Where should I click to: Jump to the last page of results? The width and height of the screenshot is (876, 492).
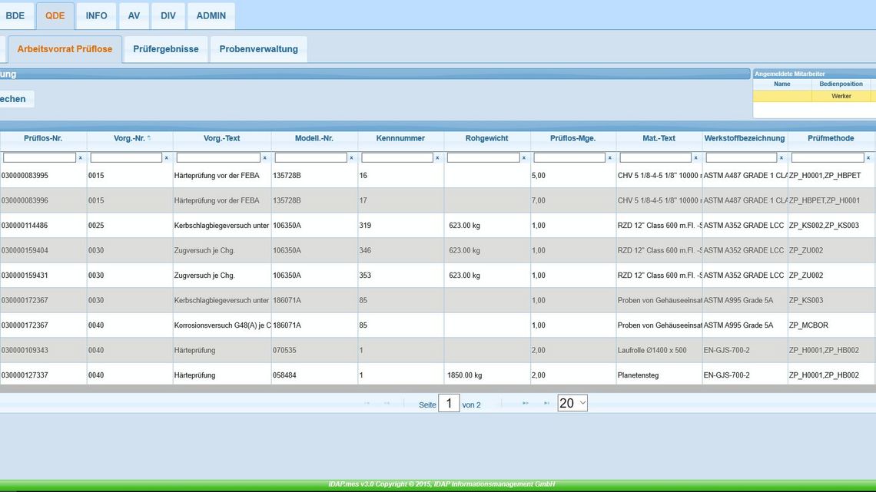(546, 403)
